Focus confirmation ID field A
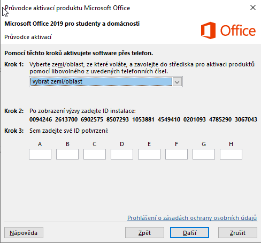This screenshot has height=243, width=261. point(40,154)
